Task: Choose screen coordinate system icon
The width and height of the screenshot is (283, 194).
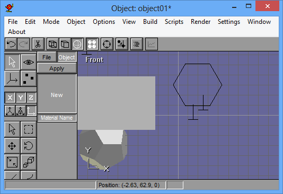Action: (31, 111)
